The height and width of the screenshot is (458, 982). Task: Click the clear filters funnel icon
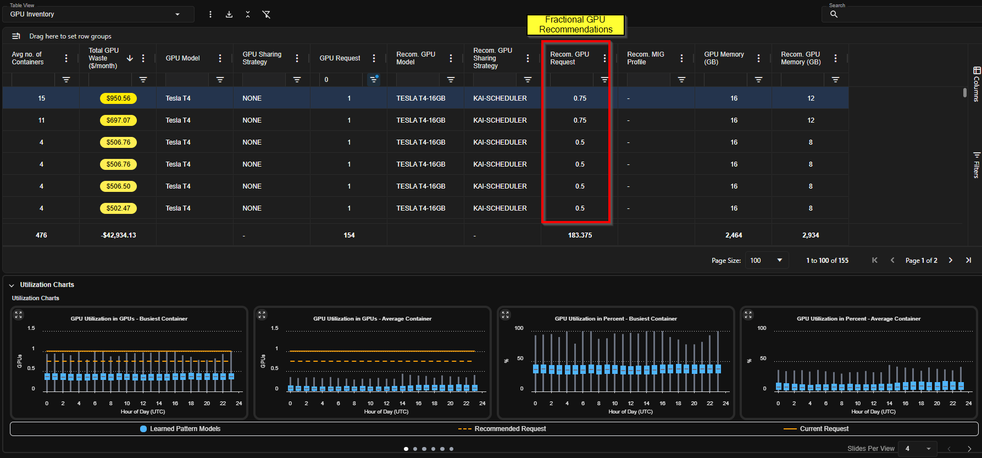pyautogui.click(x=267, y=14)
